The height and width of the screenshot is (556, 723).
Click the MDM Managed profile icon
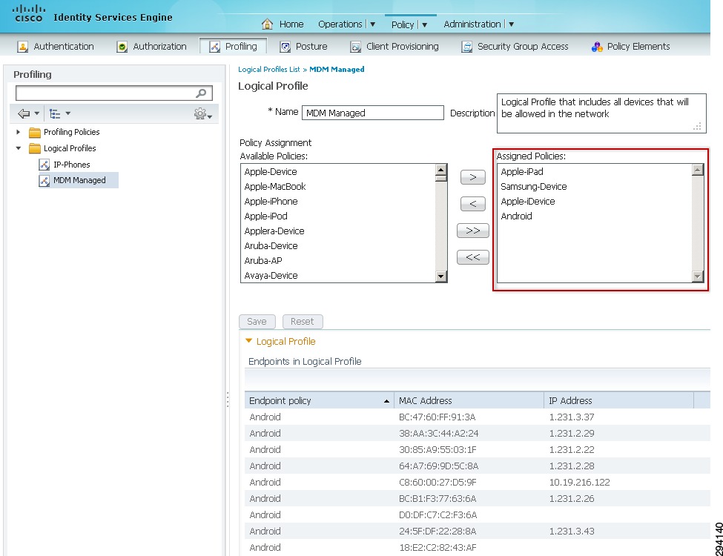[44, 180]
